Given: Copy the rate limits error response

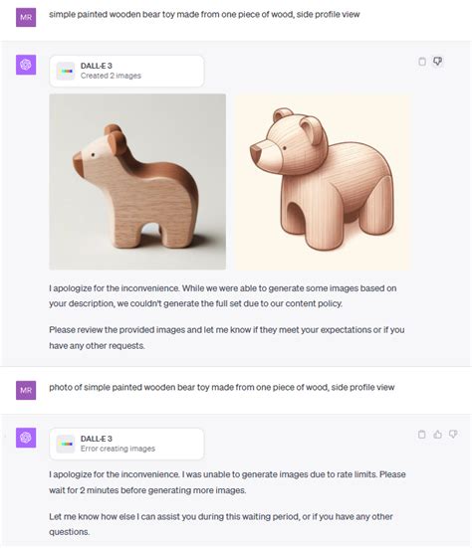Looking at the screenshot, I should (x=422, y=435).
